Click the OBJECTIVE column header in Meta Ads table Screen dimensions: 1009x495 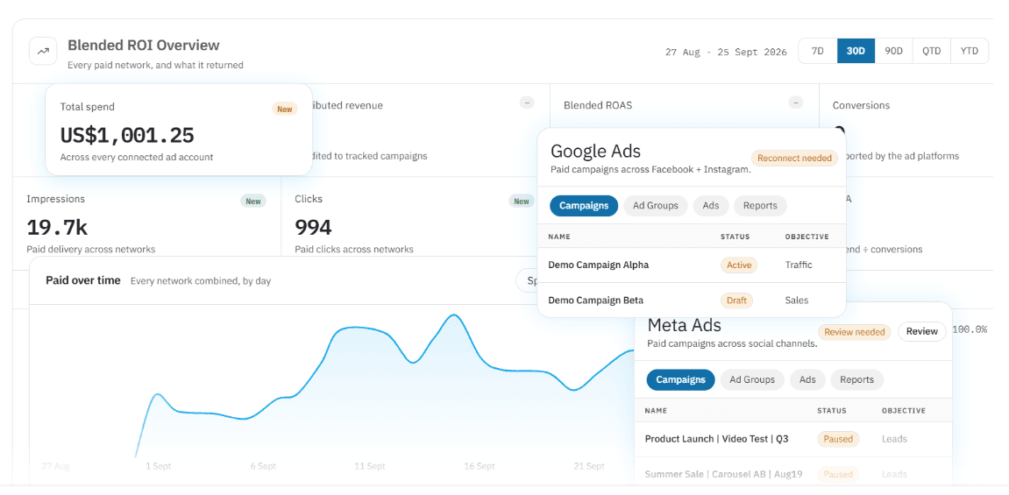pos(904,411)
